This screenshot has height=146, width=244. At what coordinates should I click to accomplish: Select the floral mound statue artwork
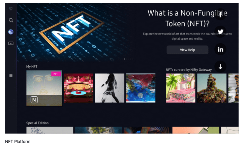212,88
